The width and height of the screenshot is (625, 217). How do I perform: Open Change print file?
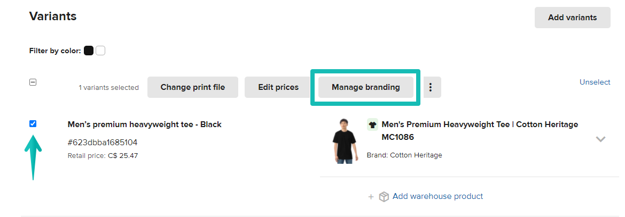[x=192, y=87]
